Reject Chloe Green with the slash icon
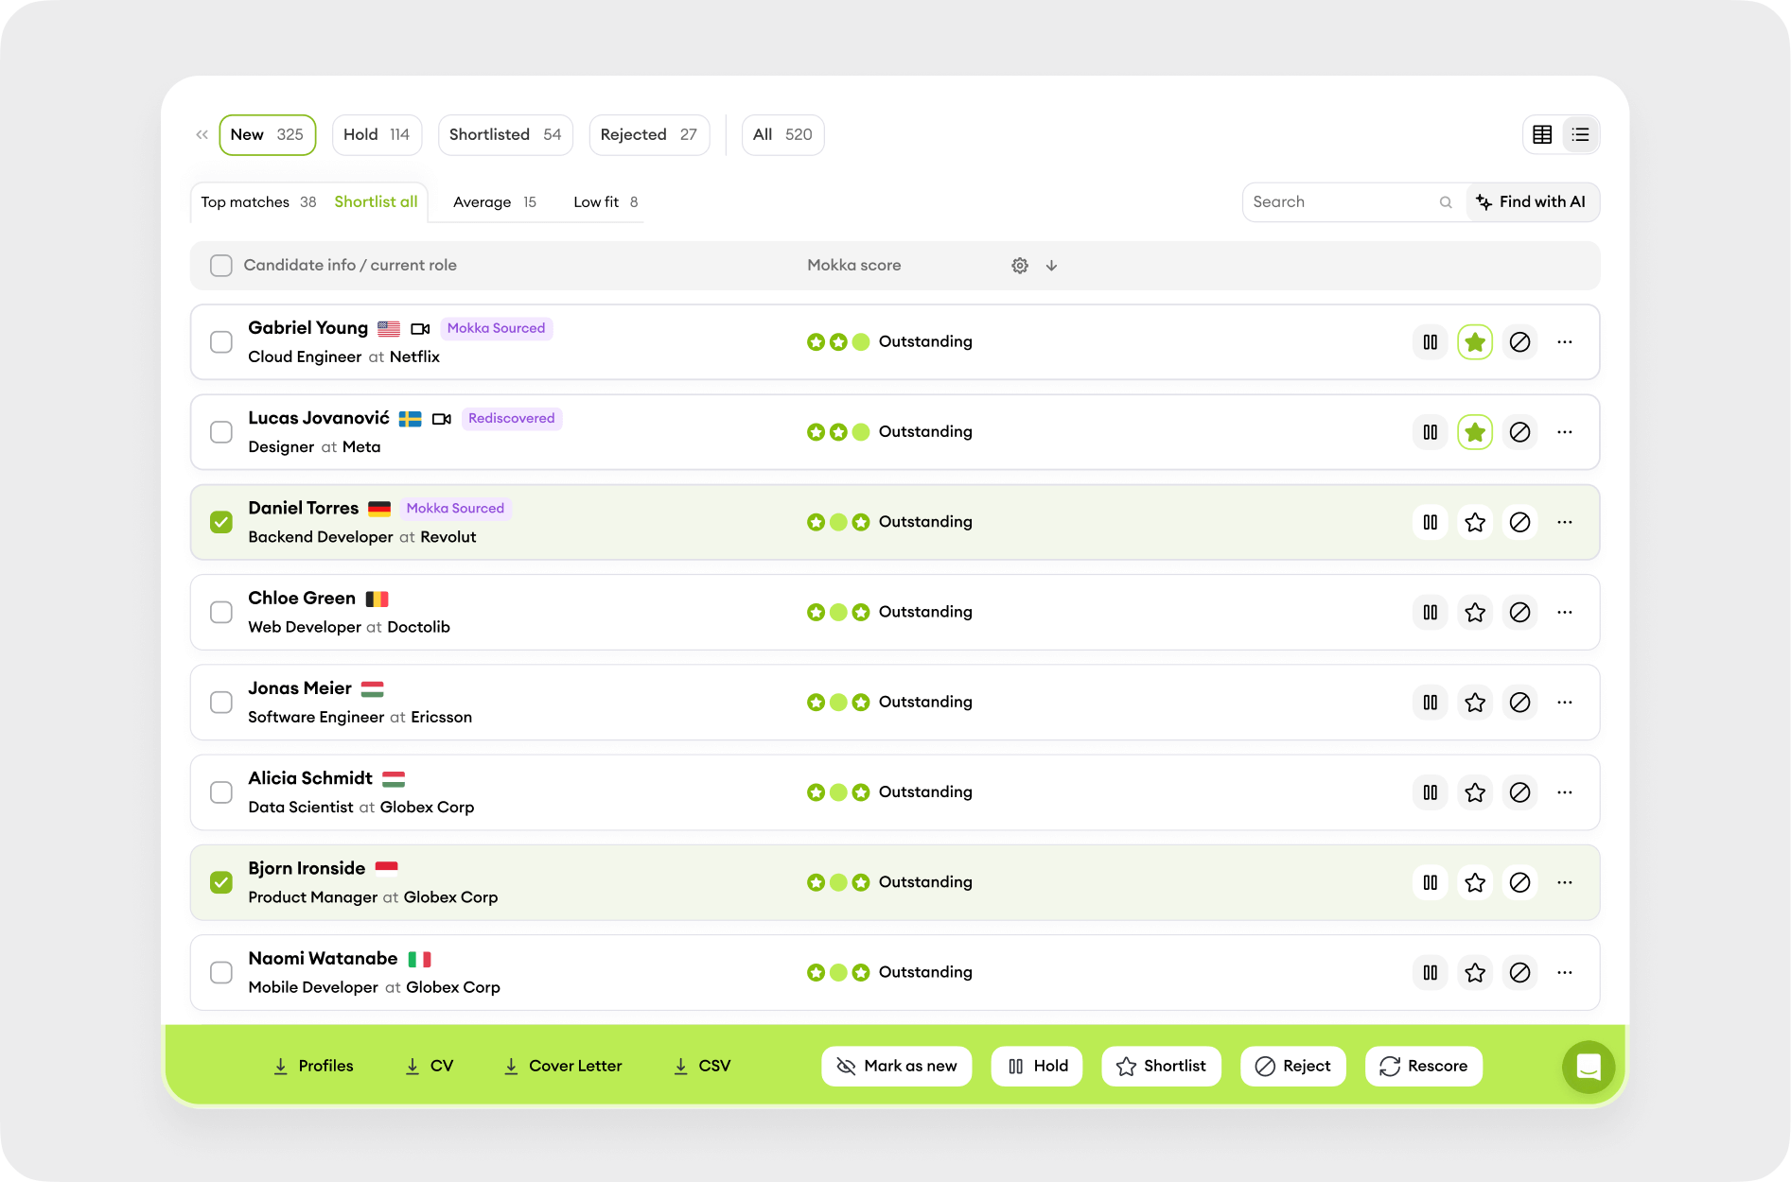The width and height of the screenshot is (1791, 1182). (x=1520, y=612)
